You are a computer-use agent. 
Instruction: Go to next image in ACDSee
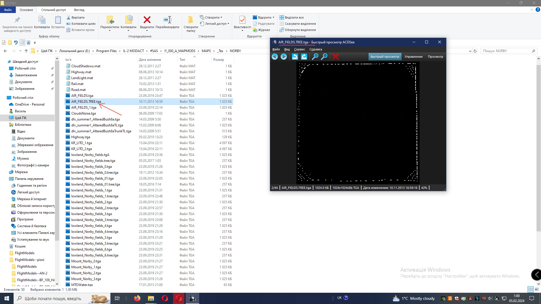(284, 57)
